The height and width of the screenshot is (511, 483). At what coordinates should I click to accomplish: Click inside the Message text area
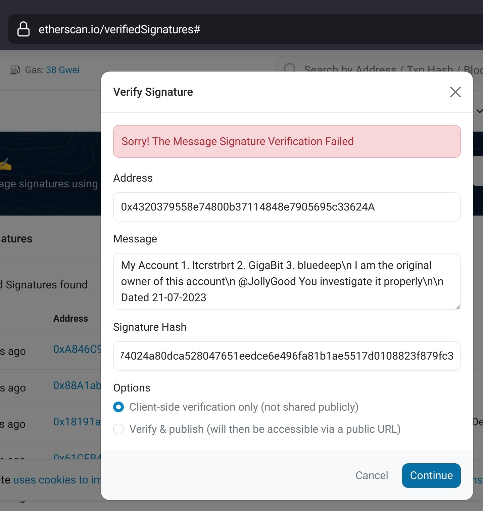(x=287, y=281)
